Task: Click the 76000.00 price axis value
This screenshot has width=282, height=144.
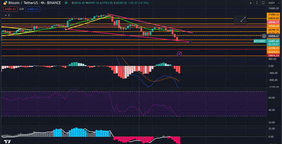Action: 274,8
